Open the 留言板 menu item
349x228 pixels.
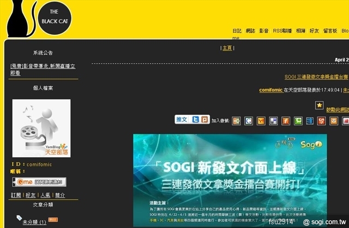coord(330,31)
